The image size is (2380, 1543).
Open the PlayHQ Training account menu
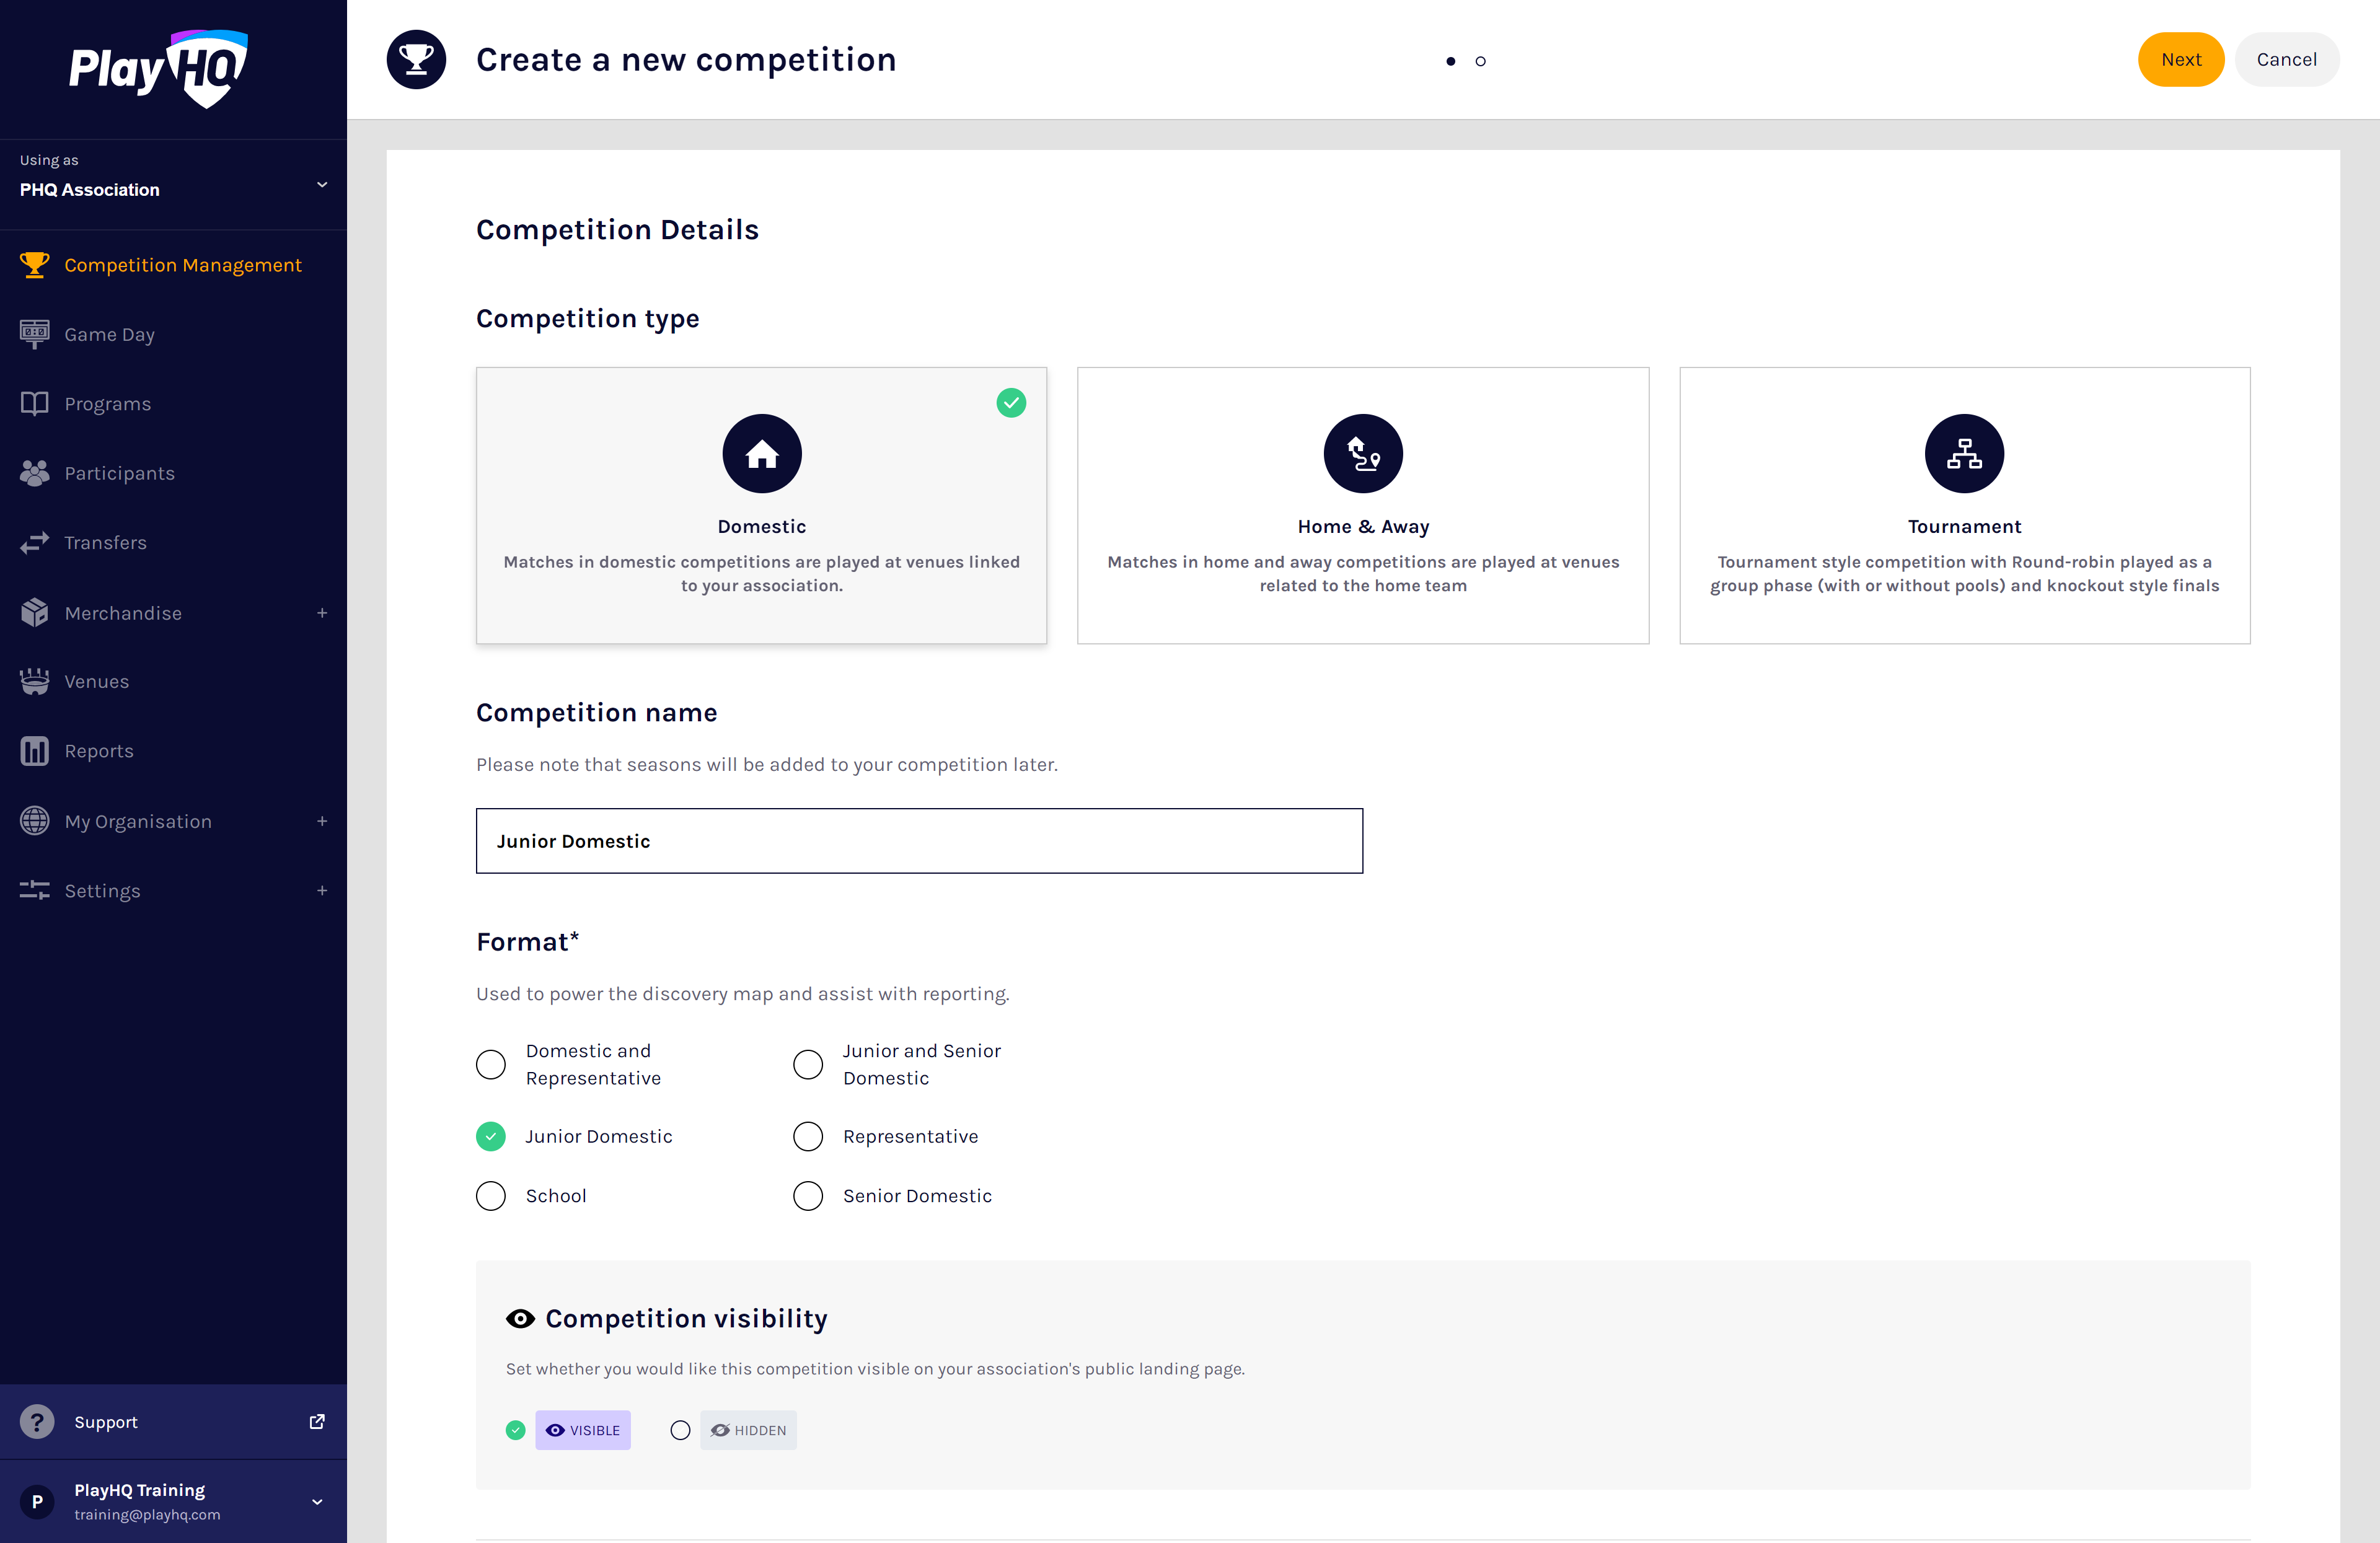point(317,1501)
